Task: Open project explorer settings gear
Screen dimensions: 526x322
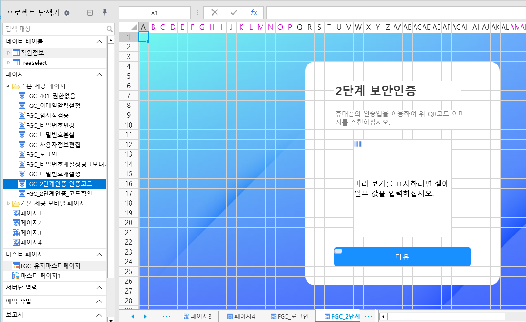Action: coord(67,13)
